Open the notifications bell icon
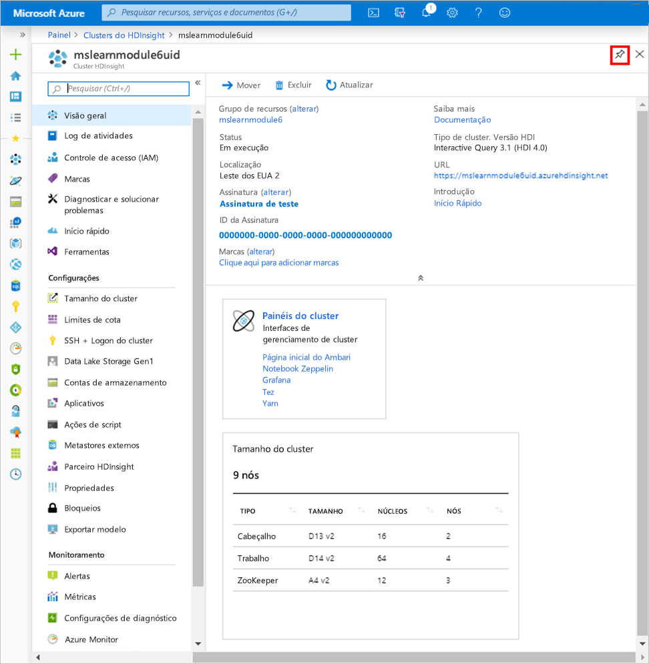This screenshot has width=649, height=664. tap(427, 13)
